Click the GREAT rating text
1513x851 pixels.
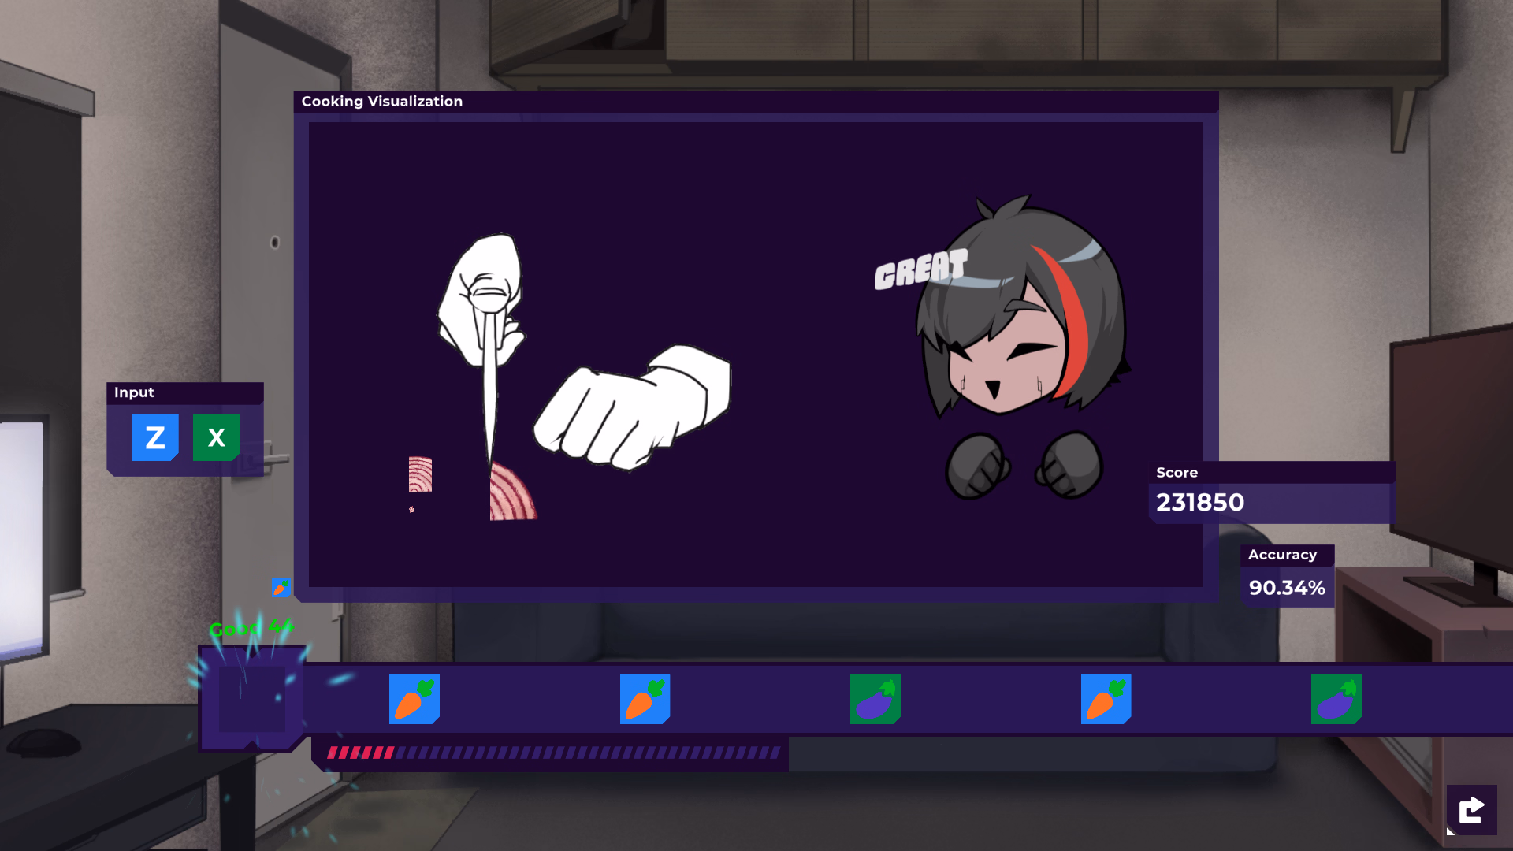[x=920, y=269]
